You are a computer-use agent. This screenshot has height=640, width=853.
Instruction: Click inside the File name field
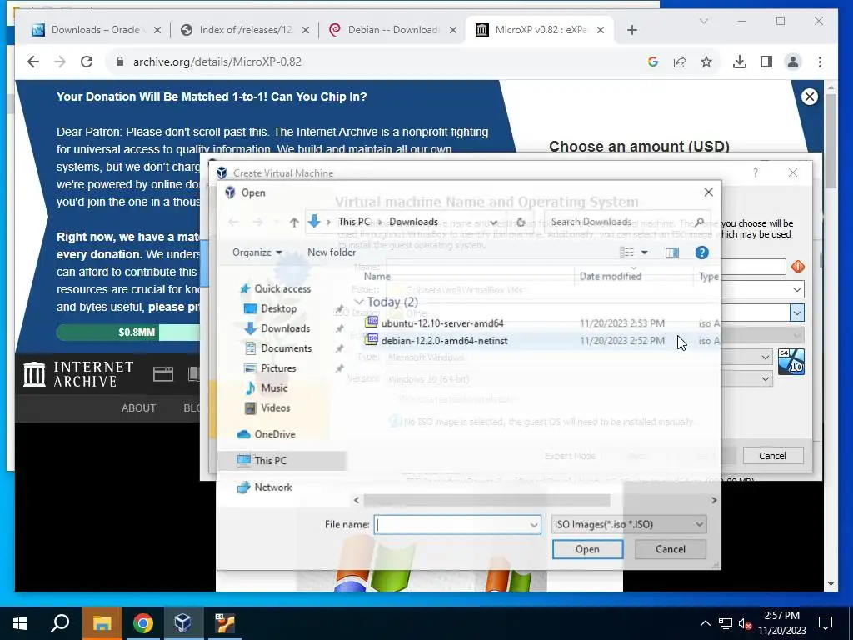tap(451, 525)
